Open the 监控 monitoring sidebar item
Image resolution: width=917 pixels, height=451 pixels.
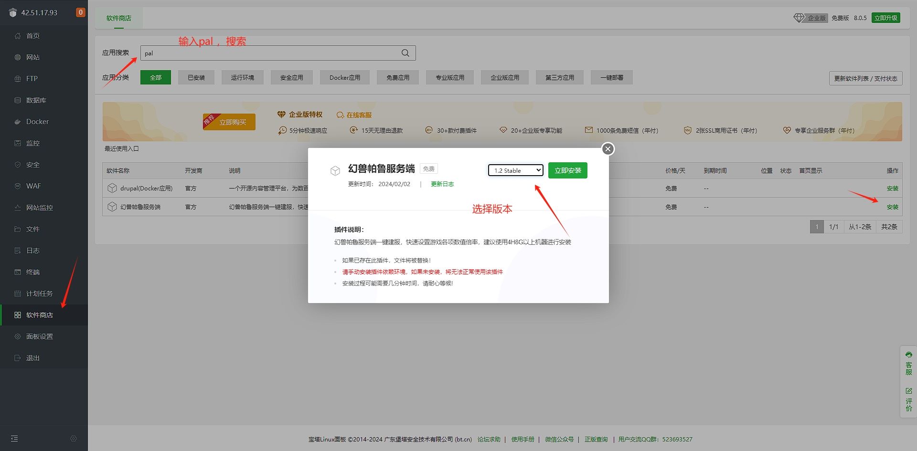pyautogui.click(x=32, y=143)
